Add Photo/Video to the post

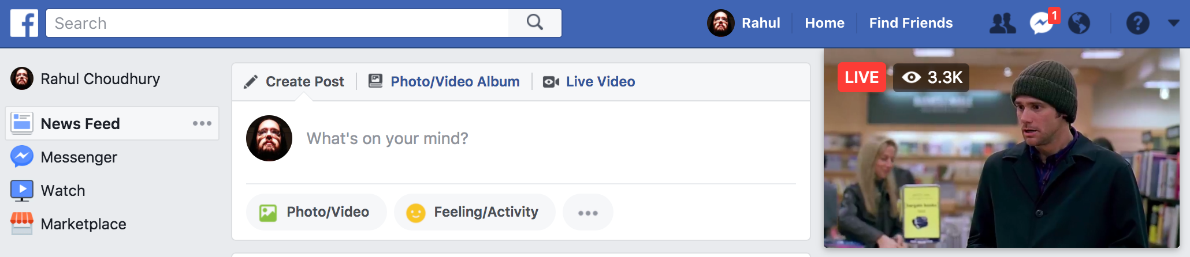(x=316, y=212)
